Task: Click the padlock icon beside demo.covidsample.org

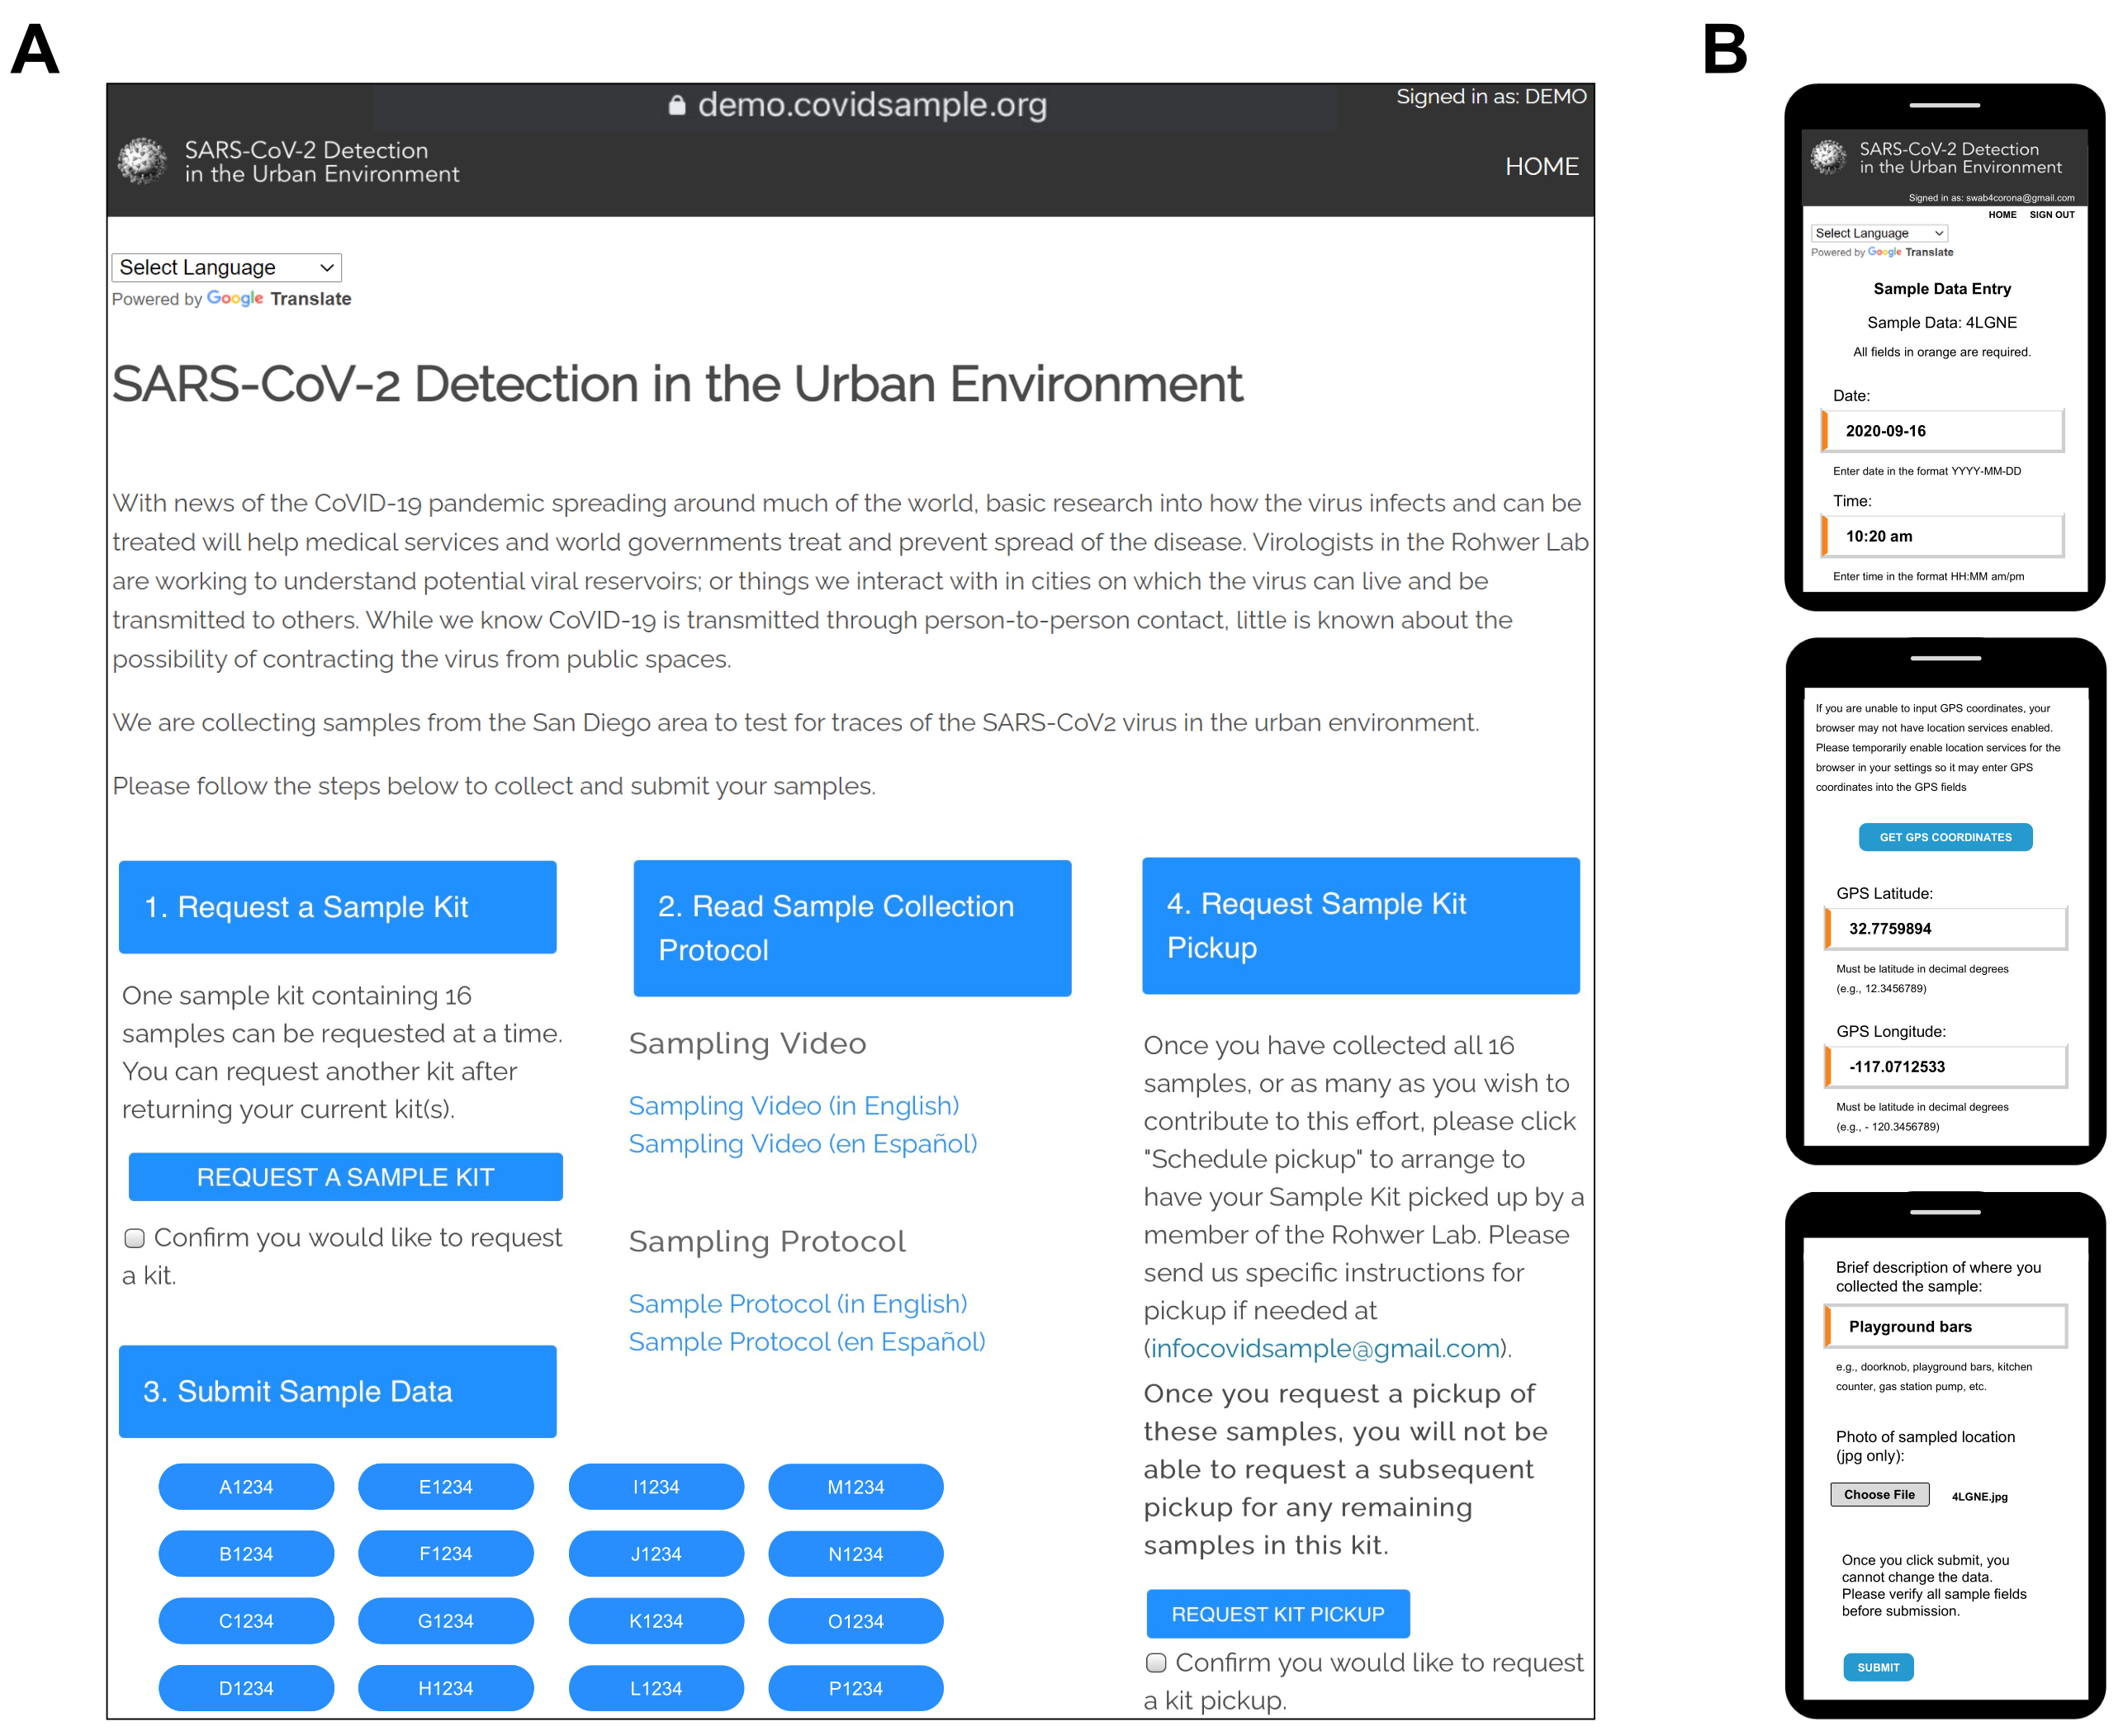Action: click(x=677, y=105)
